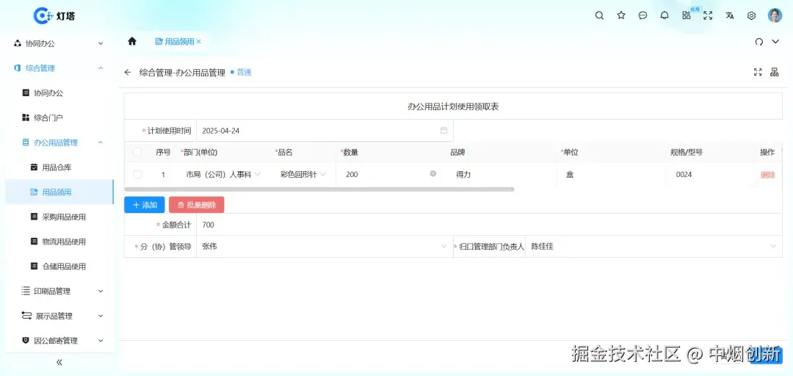
Task: Open the 综合门户 menu item
Action: coord(59,118)
